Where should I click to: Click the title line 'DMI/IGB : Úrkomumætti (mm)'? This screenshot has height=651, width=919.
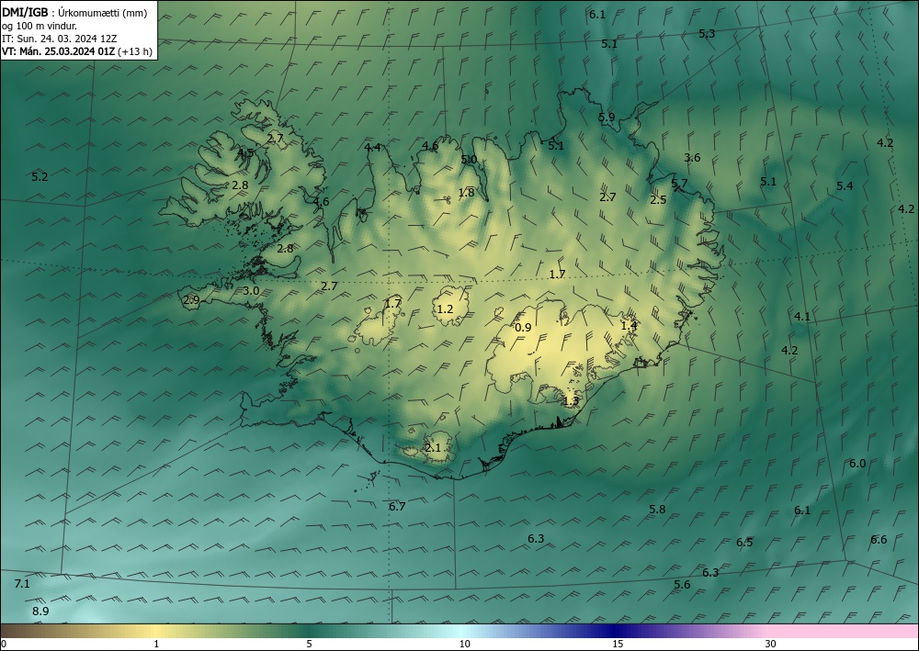(74, 12)
